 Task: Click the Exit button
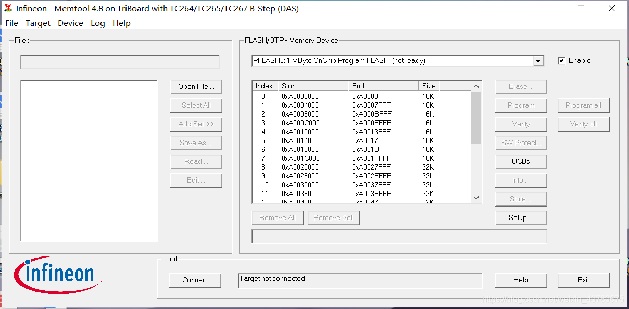583,280
